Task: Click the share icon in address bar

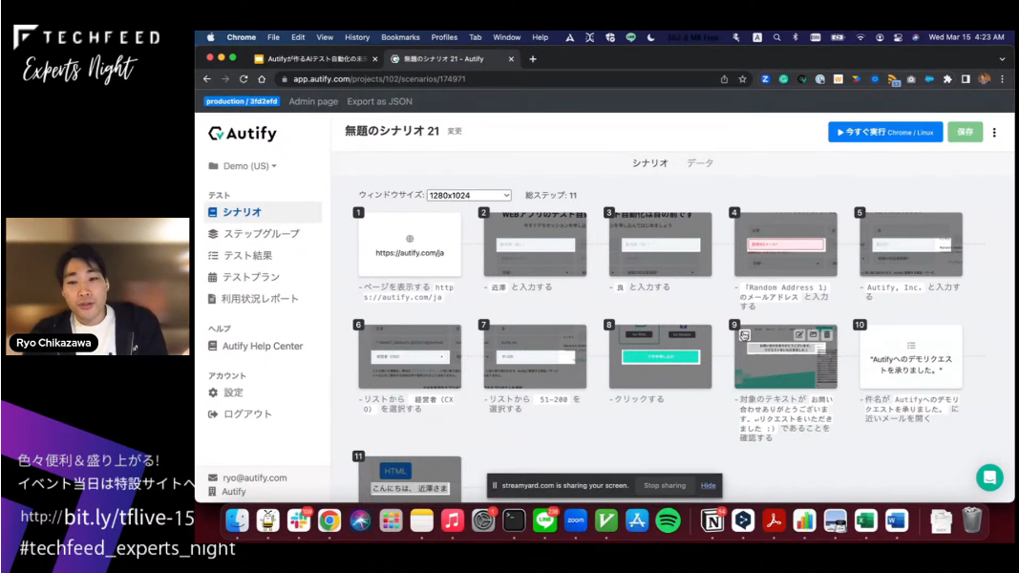Action: point(724,78)
